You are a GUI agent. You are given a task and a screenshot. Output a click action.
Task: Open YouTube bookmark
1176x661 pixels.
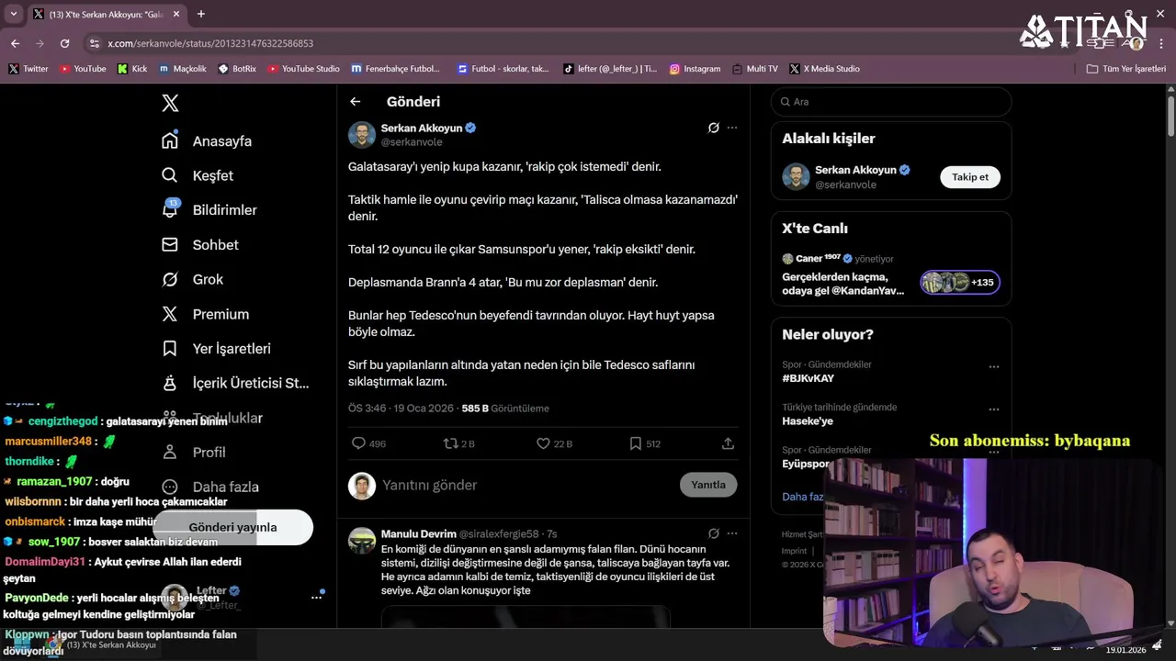[x=83, y=69]
